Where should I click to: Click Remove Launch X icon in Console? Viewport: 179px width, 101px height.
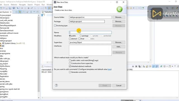click(x=136, y=66)
